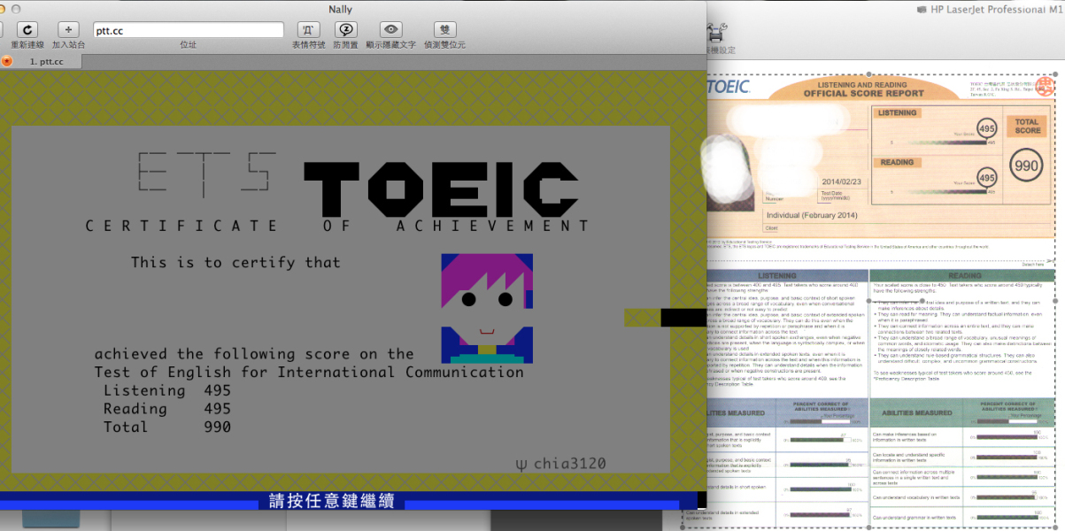This screenshot has height=531, width=1065.
Task: Click the add site (加入站台) icon
Action: [x=69, y=30]
